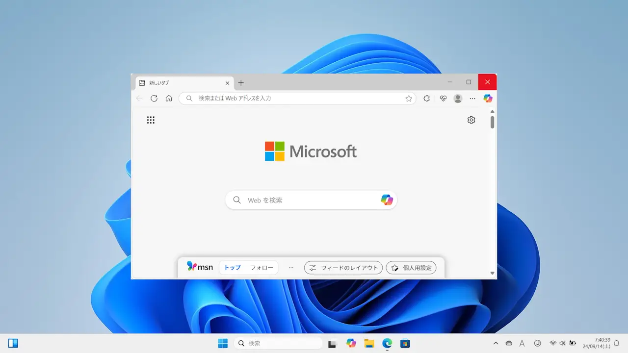The width and height of the screenshot is (628, 353).
Task: Click the back navigation arrow
Action: (x=139, y=98)
